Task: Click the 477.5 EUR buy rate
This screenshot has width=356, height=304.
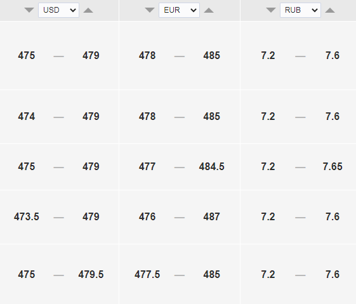Action: coord(147,274)
